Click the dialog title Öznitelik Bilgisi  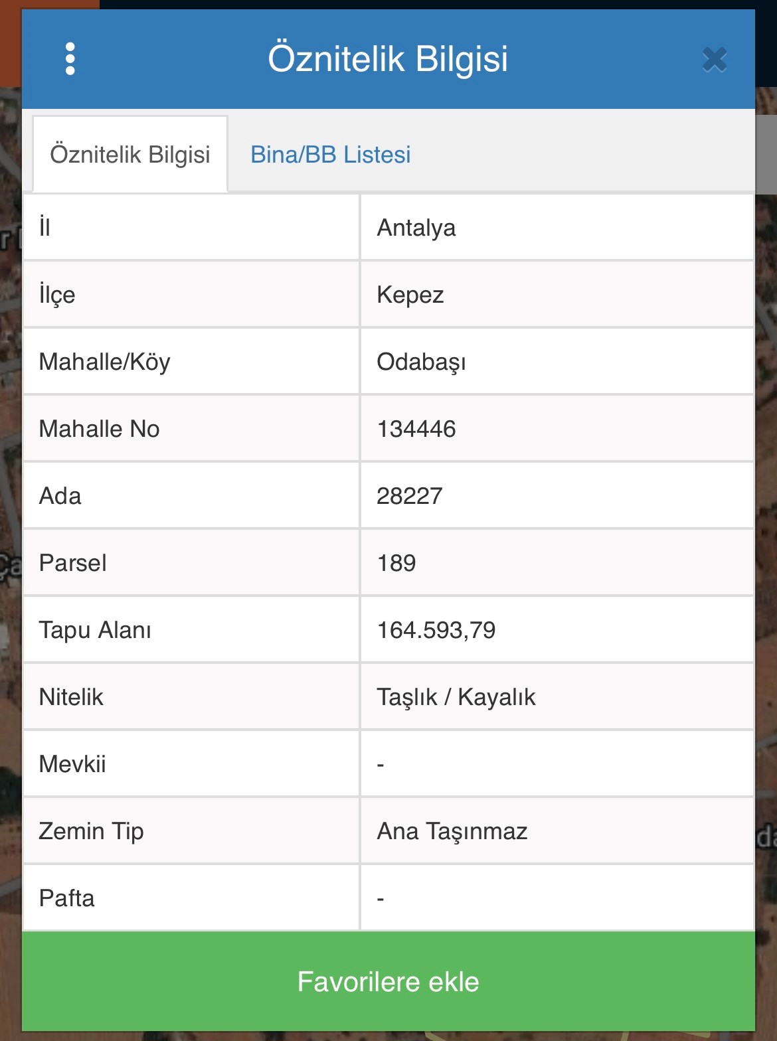(x=388, y=58)
